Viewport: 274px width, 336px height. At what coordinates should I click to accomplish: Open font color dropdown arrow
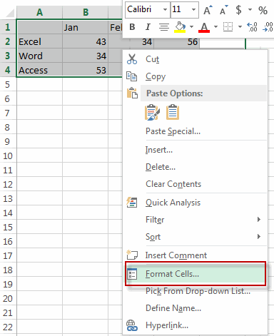coord(215,27)
